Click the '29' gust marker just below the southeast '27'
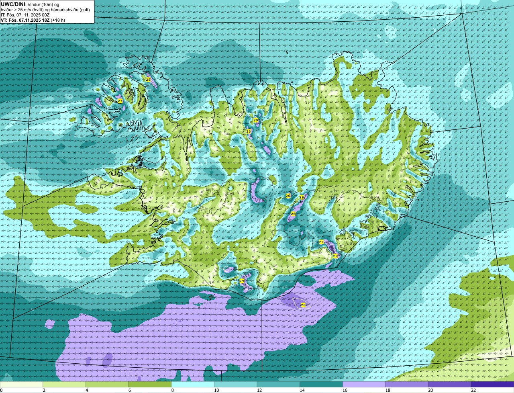The height and width of the screenshot is (393, 514). click(335, 256)
